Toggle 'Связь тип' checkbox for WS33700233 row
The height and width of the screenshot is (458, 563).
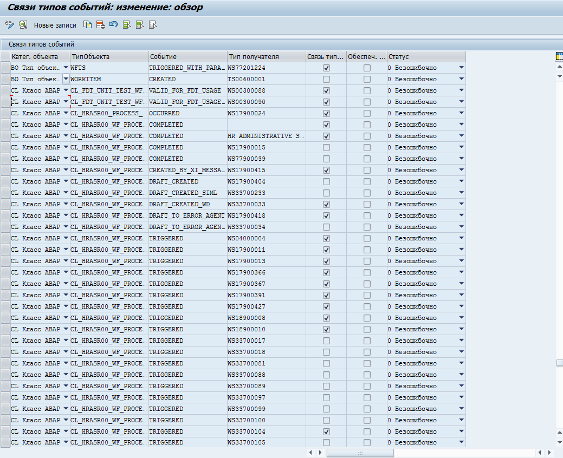(326, 193)
